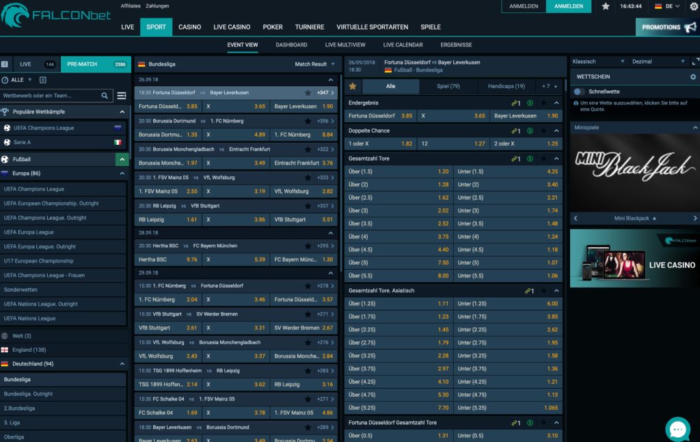This screenshot has width=700, height=442.
Task: Collapse the 28.09.18 date group
Action: [330, 233]
